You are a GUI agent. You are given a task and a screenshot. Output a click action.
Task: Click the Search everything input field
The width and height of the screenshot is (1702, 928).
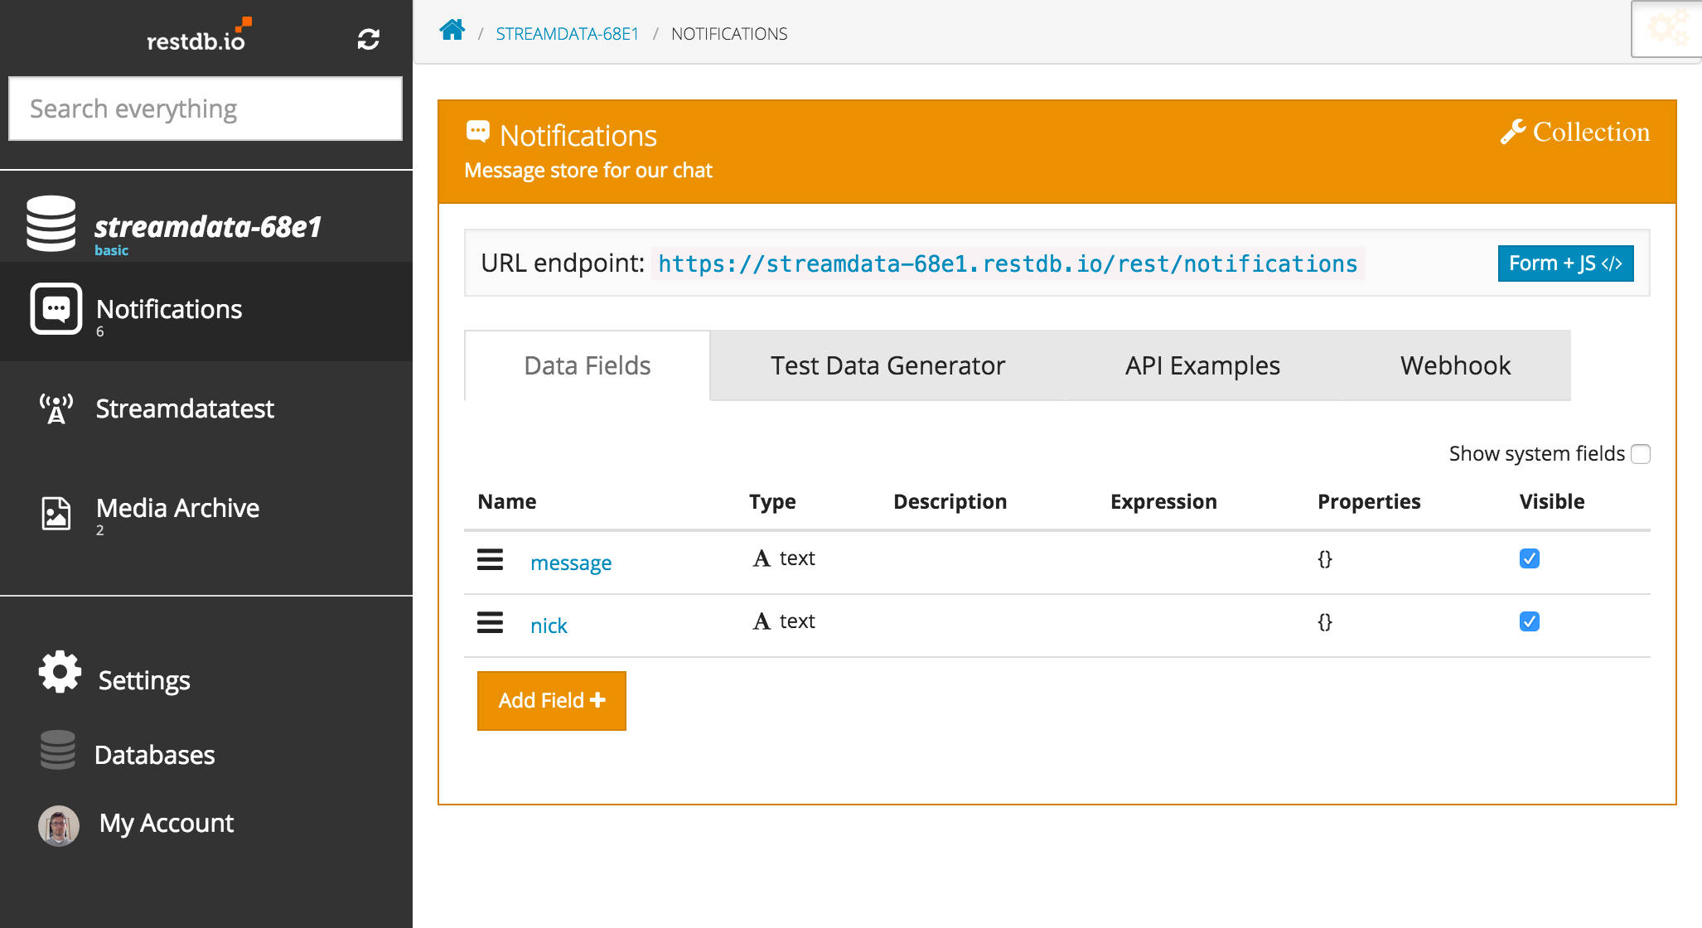tap(205, 109)
